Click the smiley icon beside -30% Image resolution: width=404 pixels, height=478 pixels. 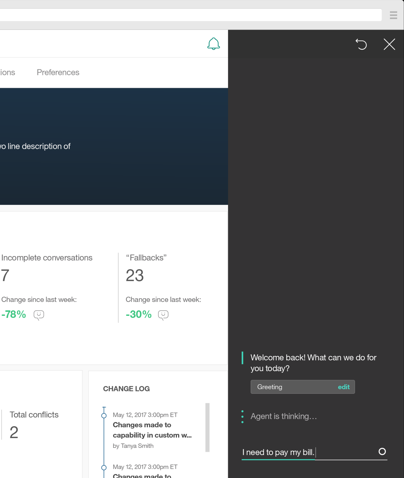coord(163,315)
